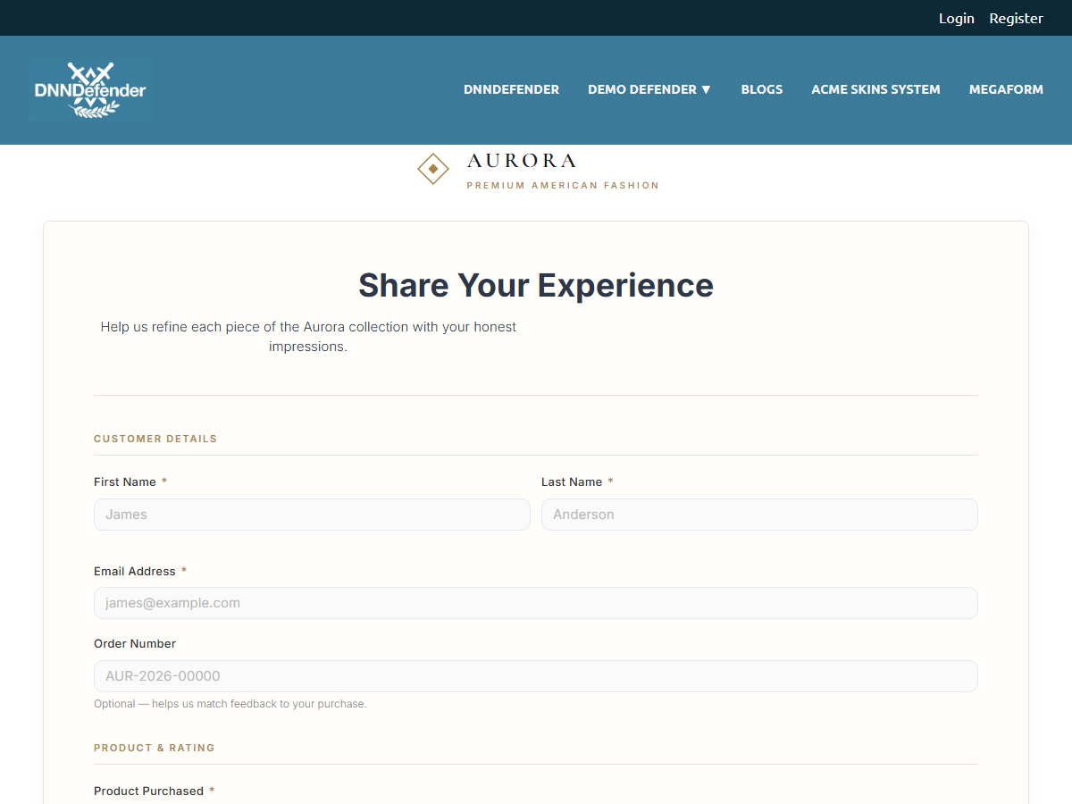The width and height of the screenshot is (1072, 804).
Task: Open the Register link
Action: (1016, 18)
